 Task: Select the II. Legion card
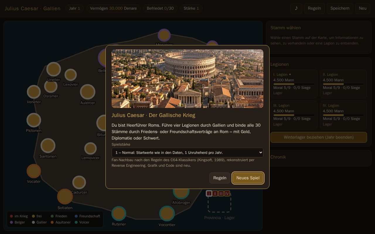click(x=343, y=84)
